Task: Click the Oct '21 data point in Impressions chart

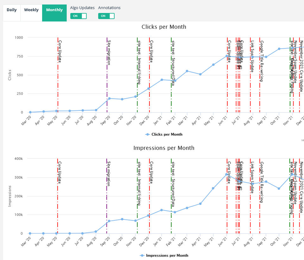Action: tap(279, 189)
